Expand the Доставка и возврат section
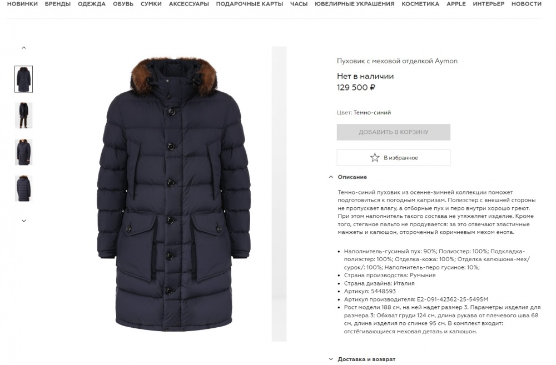556x365 pixels. [x=363, y=359]
